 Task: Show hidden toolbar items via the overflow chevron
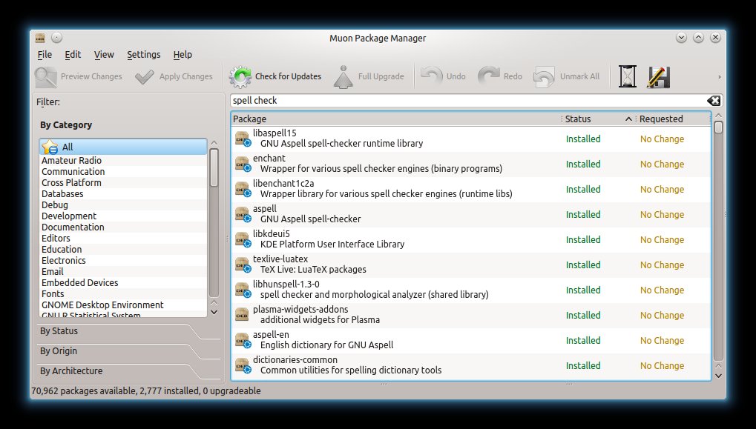click(x=719, y=76)
